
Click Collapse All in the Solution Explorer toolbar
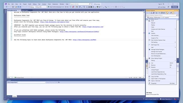[162, 13]
